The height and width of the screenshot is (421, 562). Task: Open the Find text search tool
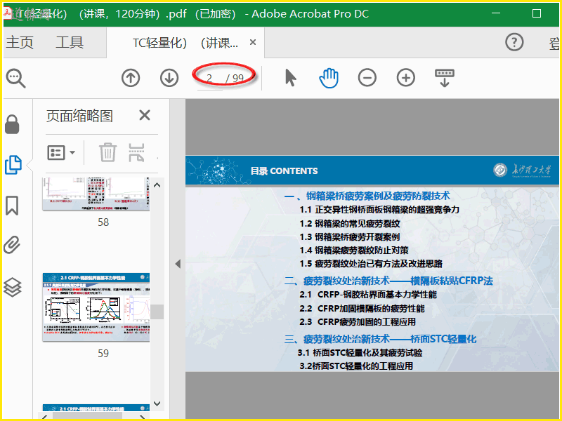pos(15,78)
